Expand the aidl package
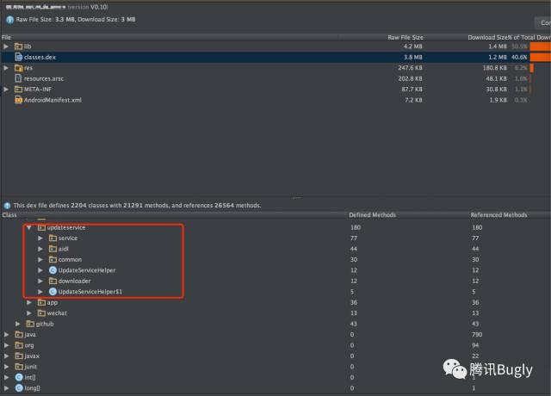This screenshot has height=396, width=551. pos(40,249)
